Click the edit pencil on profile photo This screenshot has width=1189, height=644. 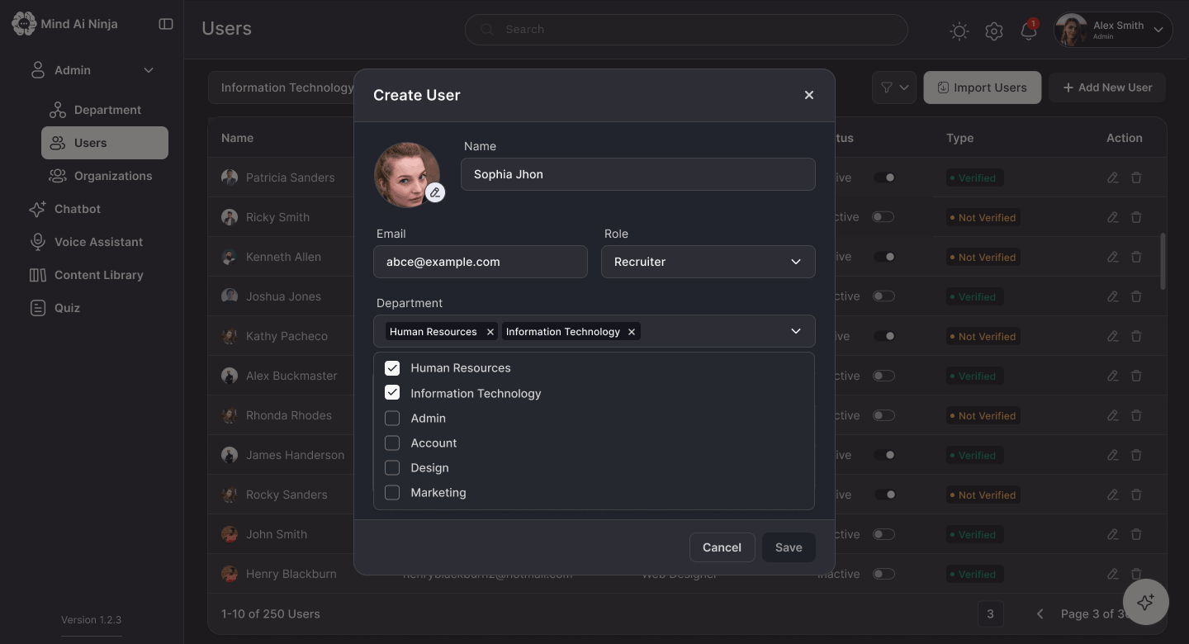(435, 192)
